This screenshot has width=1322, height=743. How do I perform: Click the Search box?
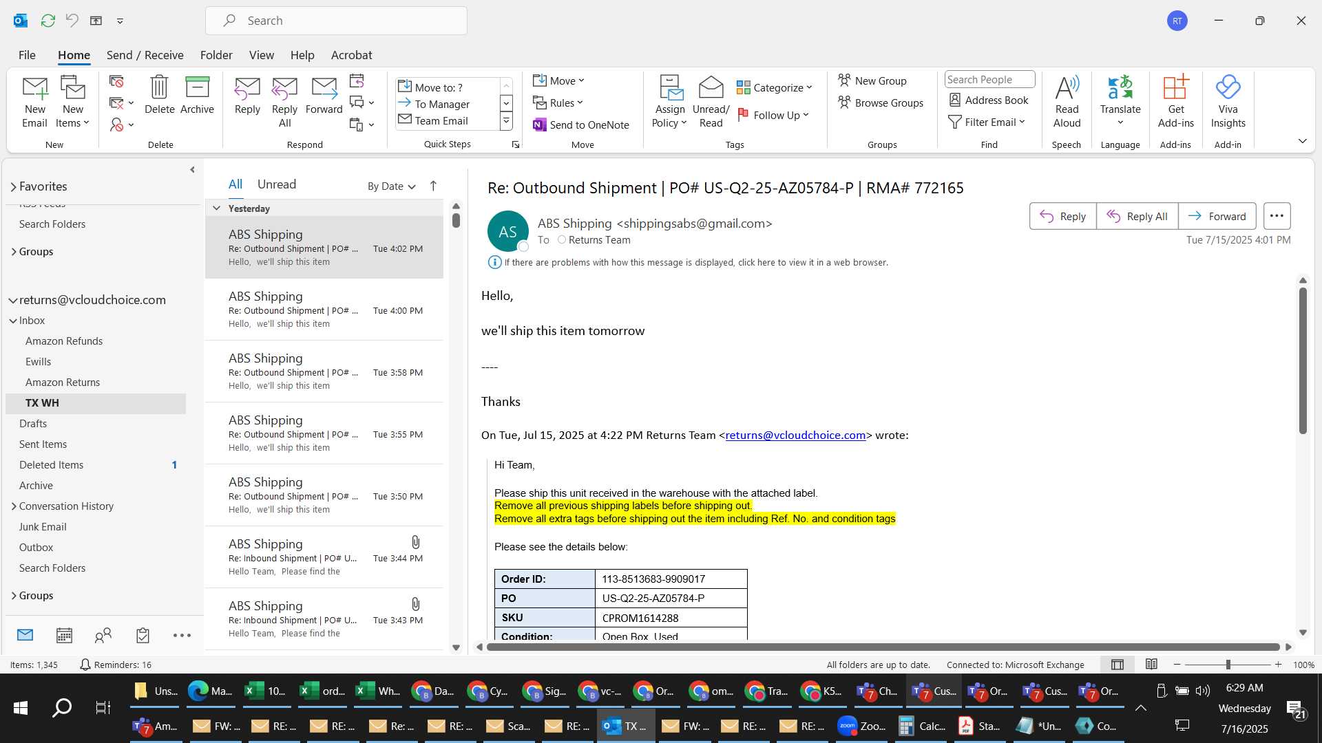(x=336, y=21)
